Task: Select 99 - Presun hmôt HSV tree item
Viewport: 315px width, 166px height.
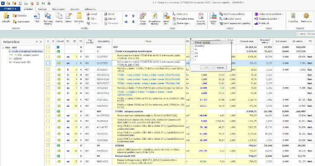Action: [x=20, y=63]
